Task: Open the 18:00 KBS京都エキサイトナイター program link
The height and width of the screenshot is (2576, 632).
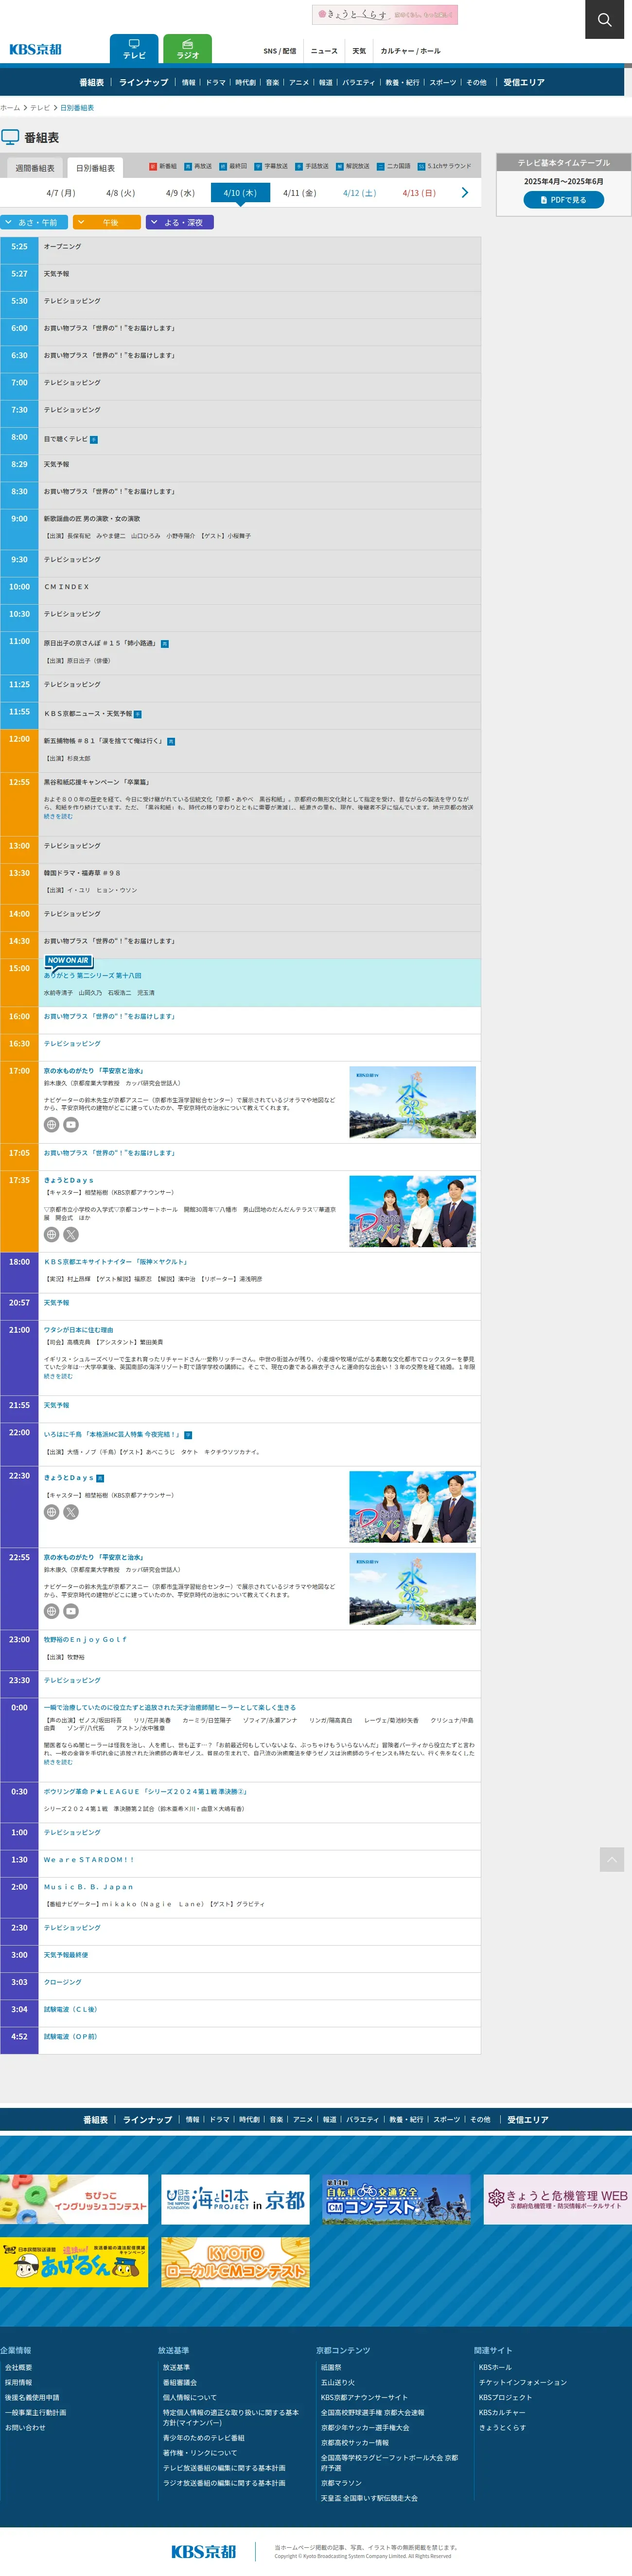Action: [115, 1262]
